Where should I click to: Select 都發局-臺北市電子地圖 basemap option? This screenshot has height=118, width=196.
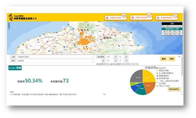tap(172, 34)
